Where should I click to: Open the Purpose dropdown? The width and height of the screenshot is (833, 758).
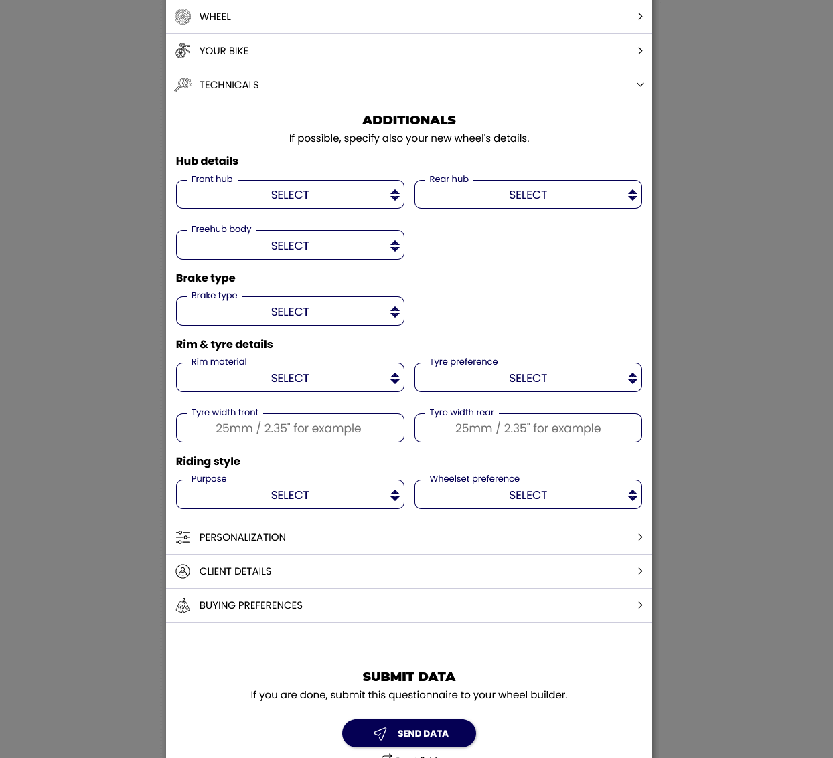click(x=290, y=494)
